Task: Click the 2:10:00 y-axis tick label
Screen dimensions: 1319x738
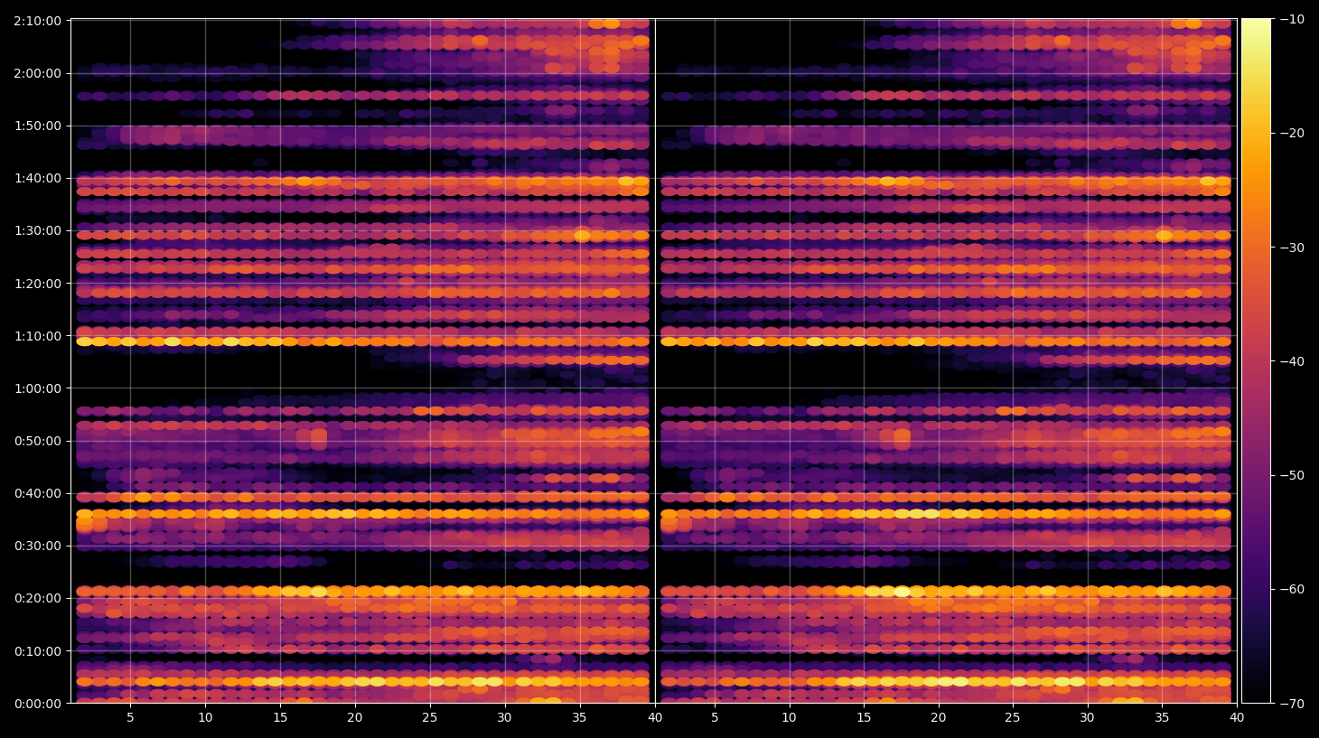Action: (x=37, y=21)
